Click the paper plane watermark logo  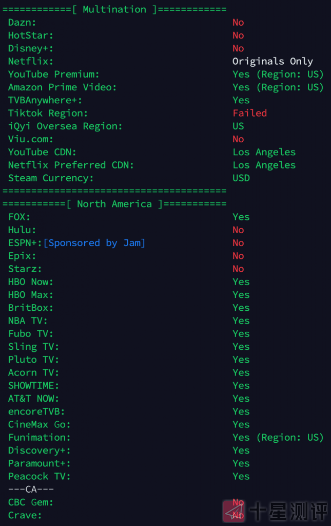(233, 511)
